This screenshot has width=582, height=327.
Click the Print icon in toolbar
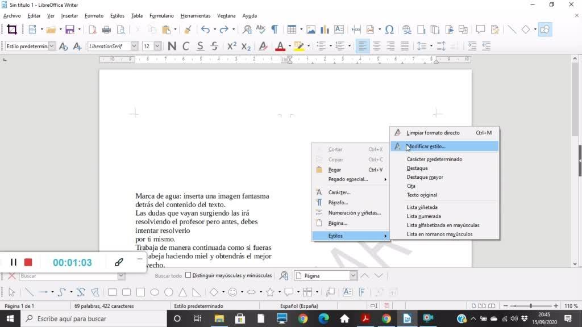(x=106, y=30)
